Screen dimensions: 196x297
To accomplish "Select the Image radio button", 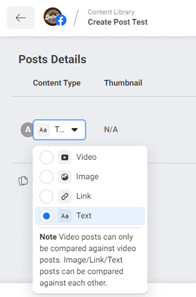I will click(x=46, y=177).
